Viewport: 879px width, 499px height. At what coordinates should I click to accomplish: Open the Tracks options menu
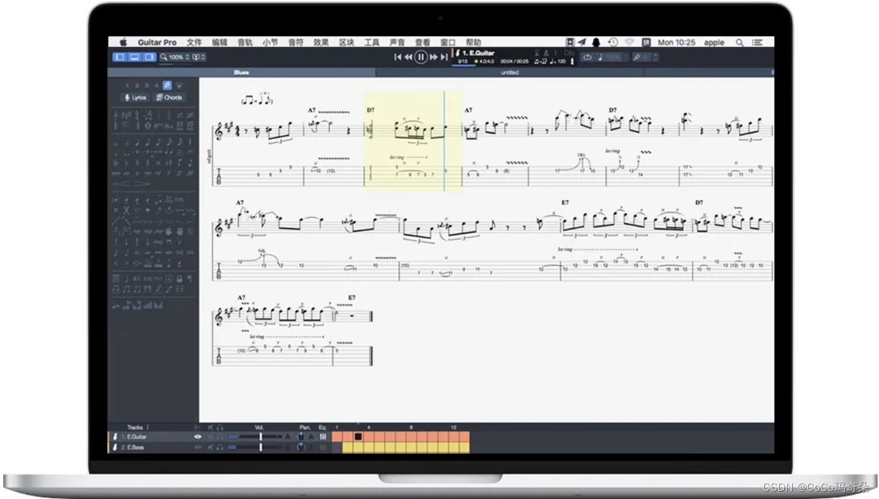click(x=148, y=427)
